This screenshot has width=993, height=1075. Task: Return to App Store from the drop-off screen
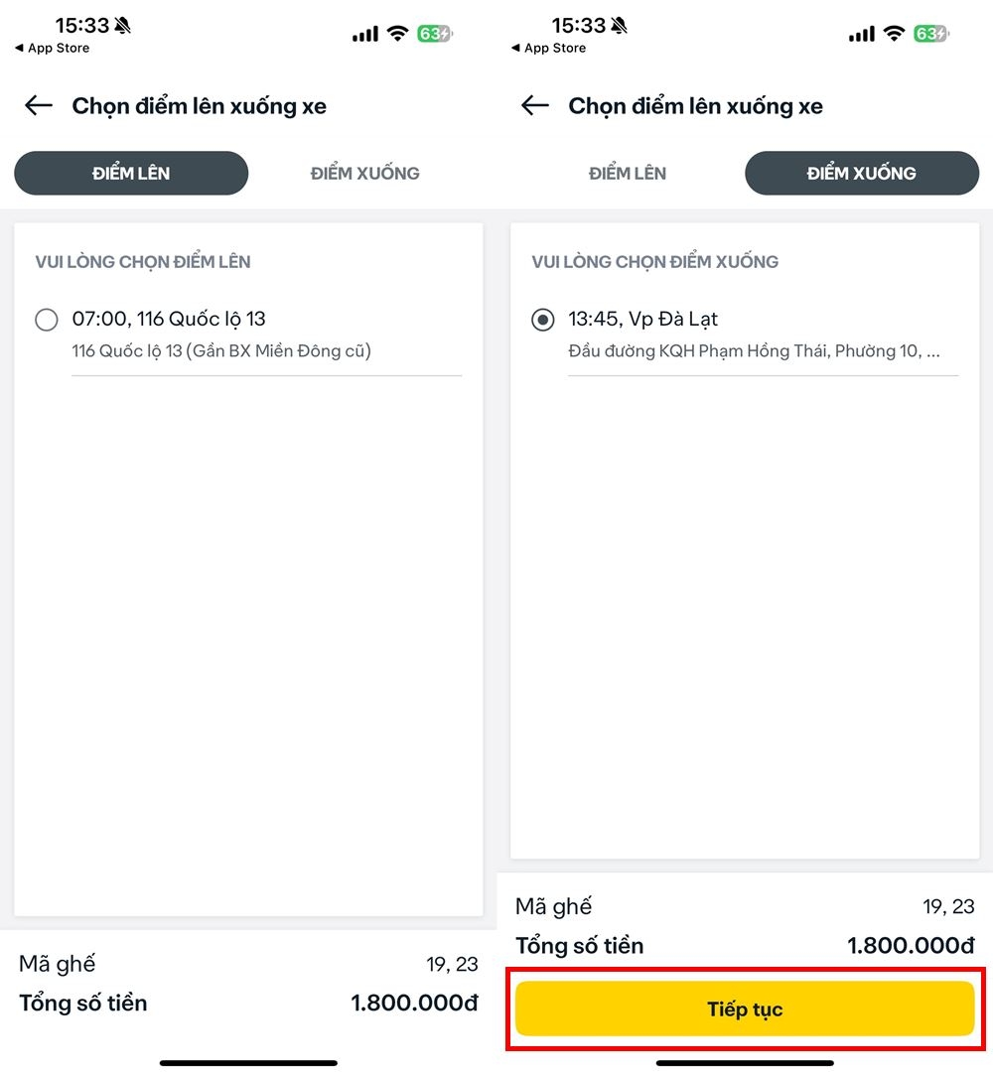click(x=549, y=48)
